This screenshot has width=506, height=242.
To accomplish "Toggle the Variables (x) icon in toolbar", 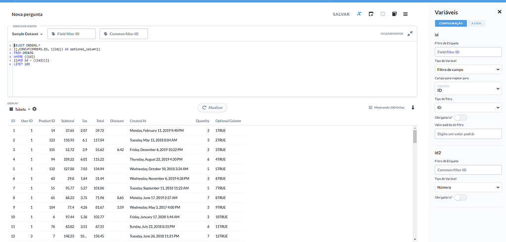I will [359, 14].
